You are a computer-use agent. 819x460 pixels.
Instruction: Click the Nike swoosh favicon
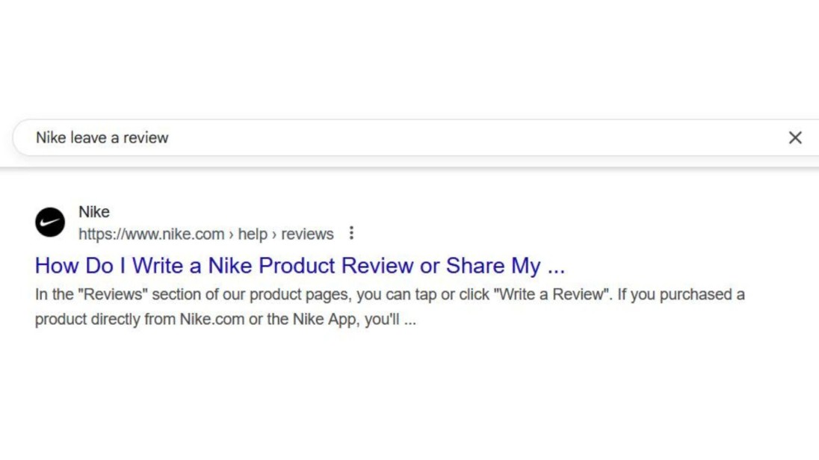(50, 223)
